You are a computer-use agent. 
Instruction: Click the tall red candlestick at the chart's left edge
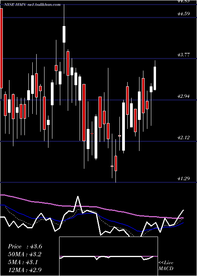[x=1, y=48]
